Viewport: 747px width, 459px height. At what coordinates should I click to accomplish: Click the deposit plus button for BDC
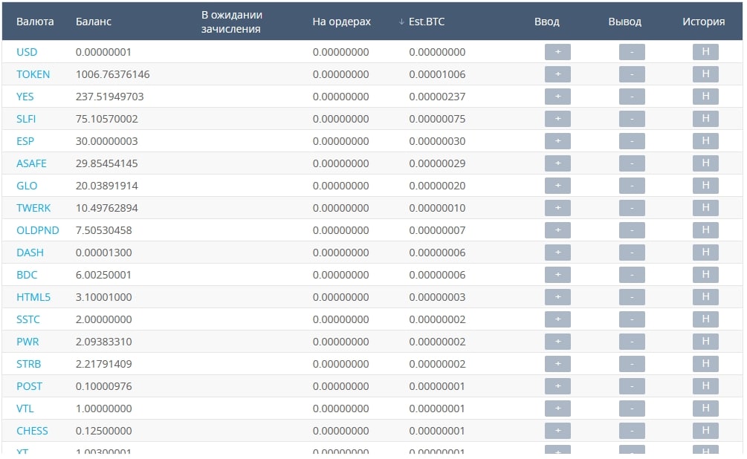pos(557,275)
